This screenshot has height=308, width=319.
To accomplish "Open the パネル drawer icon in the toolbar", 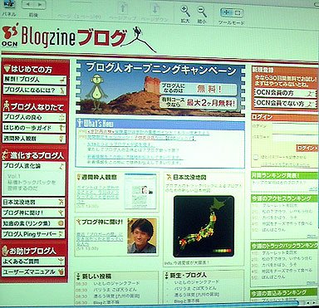I will pos(9,5).
